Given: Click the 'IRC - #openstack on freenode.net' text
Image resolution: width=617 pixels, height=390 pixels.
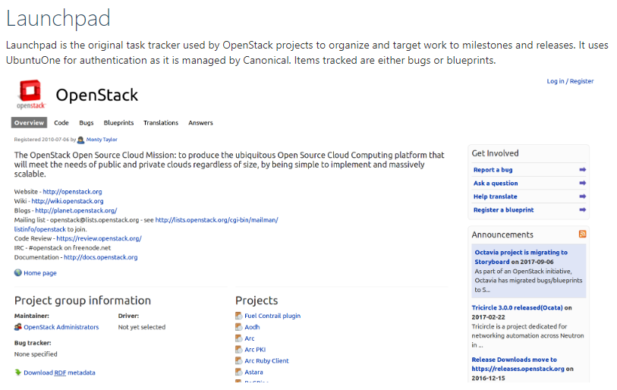Looking at the screenshot, I should point(62,248).
